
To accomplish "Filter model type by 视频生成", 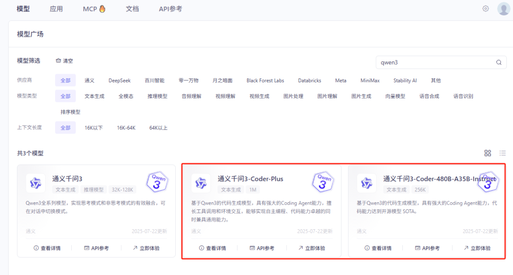I will [259, 96].
